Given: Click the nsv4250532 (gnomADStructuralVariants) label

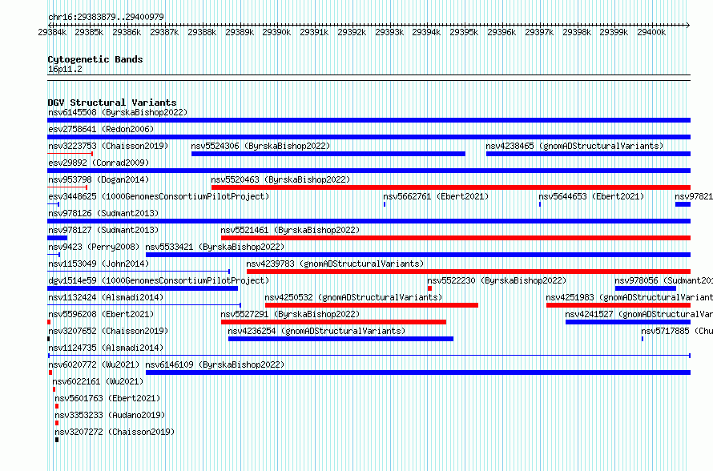Looking at the screenshot, I should (x=354, y=297).
